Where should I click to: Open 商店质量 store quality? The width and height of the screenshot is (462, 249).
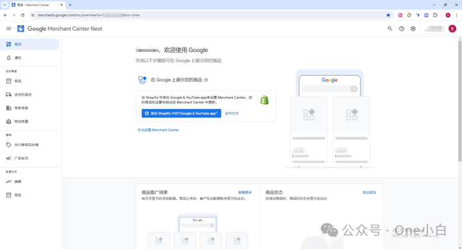[x=30, y=121]
